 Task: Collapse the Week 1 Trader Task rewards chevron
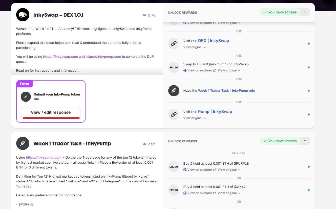point(305,141)
